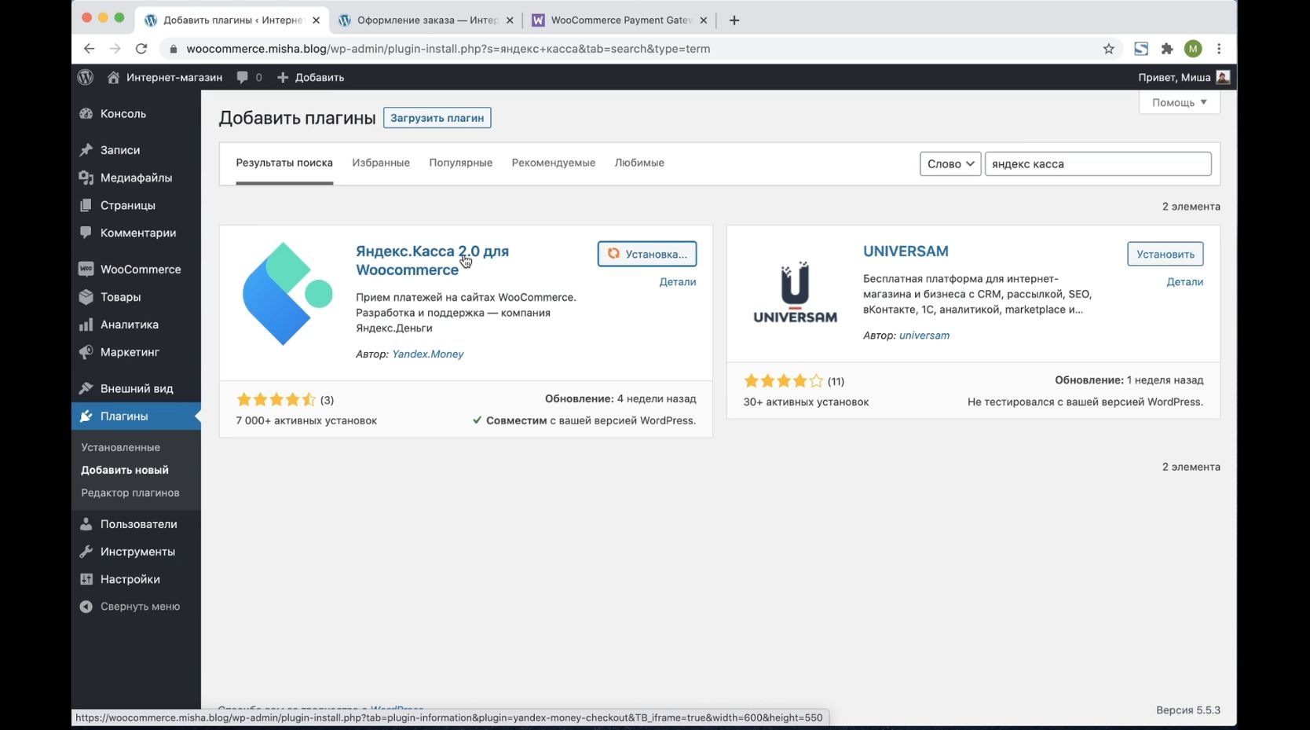The image size is (1310, 730).
Task: Open Настройки in the sidebar
Action: (136, 579)
